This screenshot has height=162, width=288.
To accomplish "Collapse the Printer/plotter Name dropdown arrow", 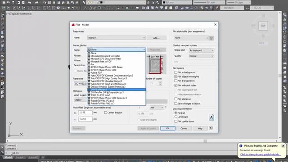I will pos(144,49).
